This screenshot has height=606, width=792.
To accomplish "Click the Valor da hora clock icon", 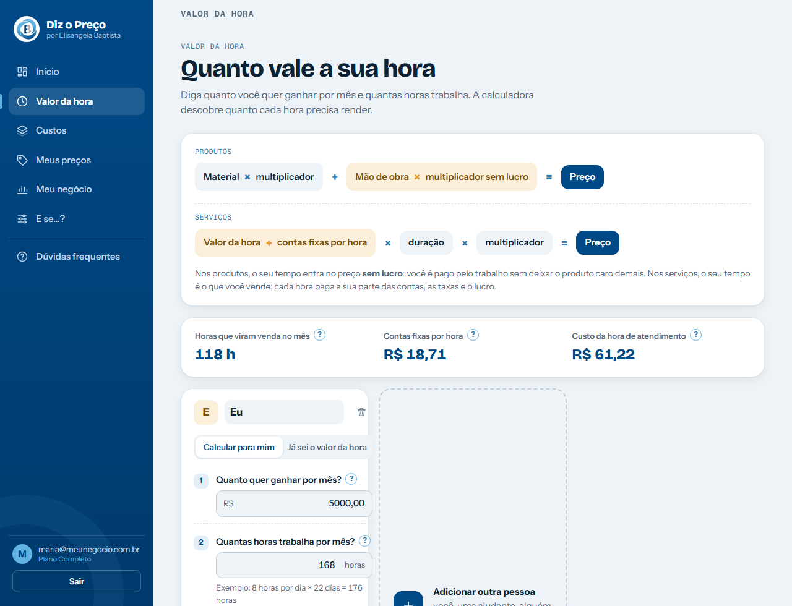I will [22, 101].
